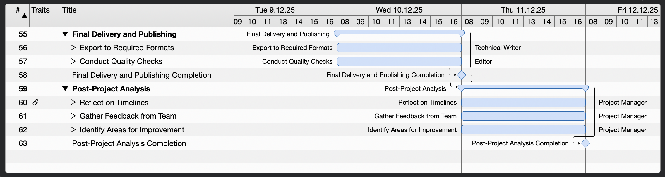Expand the Export to Required Formats task

click(73, 48)
